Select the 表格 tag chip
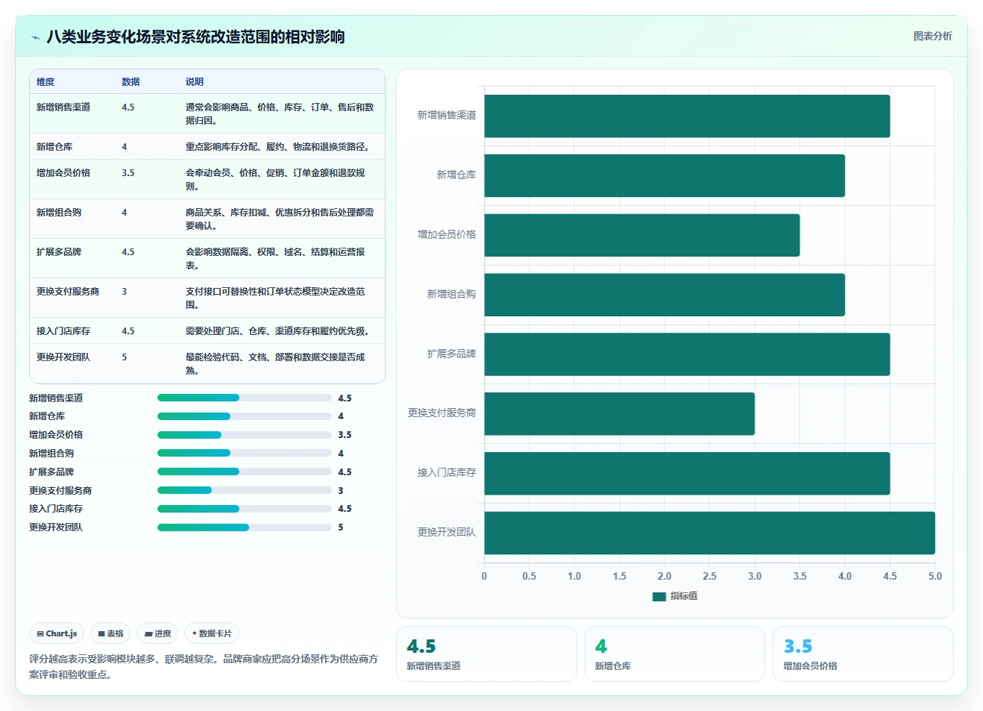This screenshot has height=711, width=983. (x=110, y=633)
